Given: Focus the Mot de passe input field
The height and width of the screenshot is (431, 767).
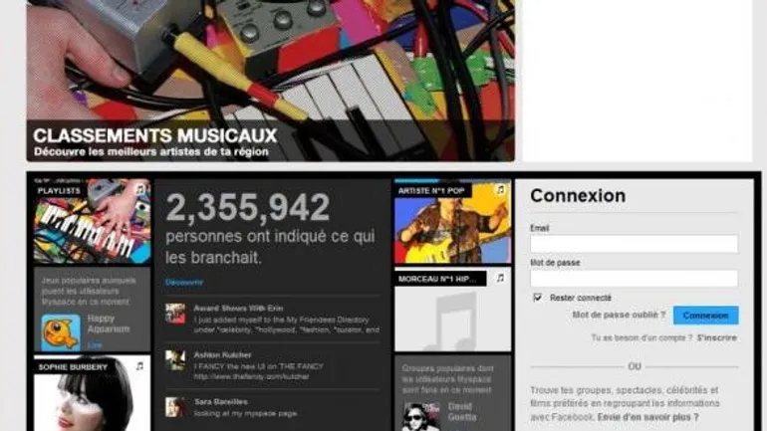Looking at the screenshot, I should coord(634,278).
